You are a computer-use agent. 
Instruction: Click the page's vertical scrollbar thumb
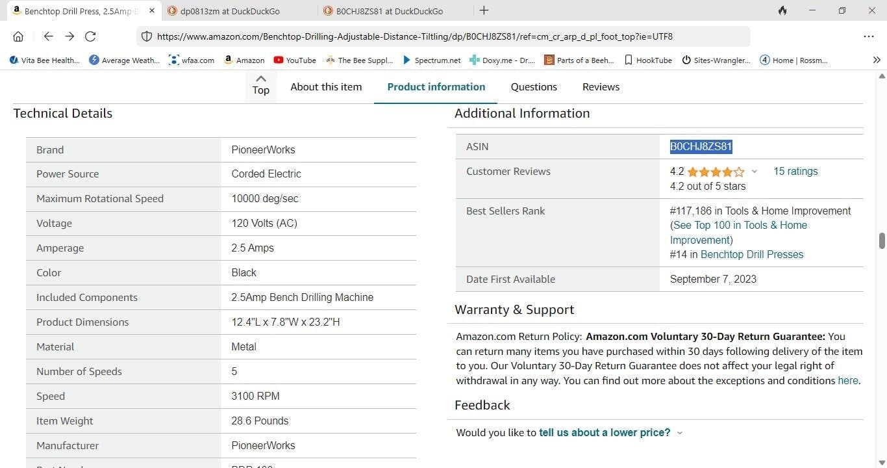[x=882, y=240]
